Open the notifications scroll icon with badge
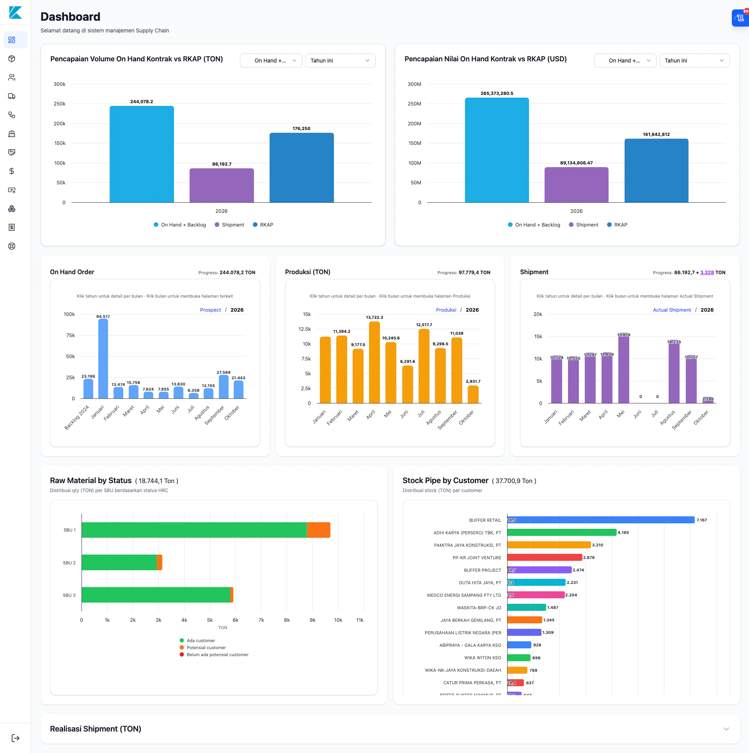The image size is (749, 753). 740,18
